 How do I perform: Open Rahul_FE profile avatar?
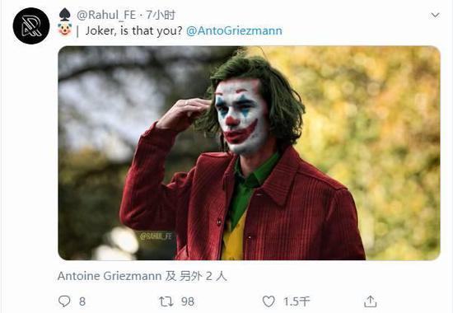(31, 26)
